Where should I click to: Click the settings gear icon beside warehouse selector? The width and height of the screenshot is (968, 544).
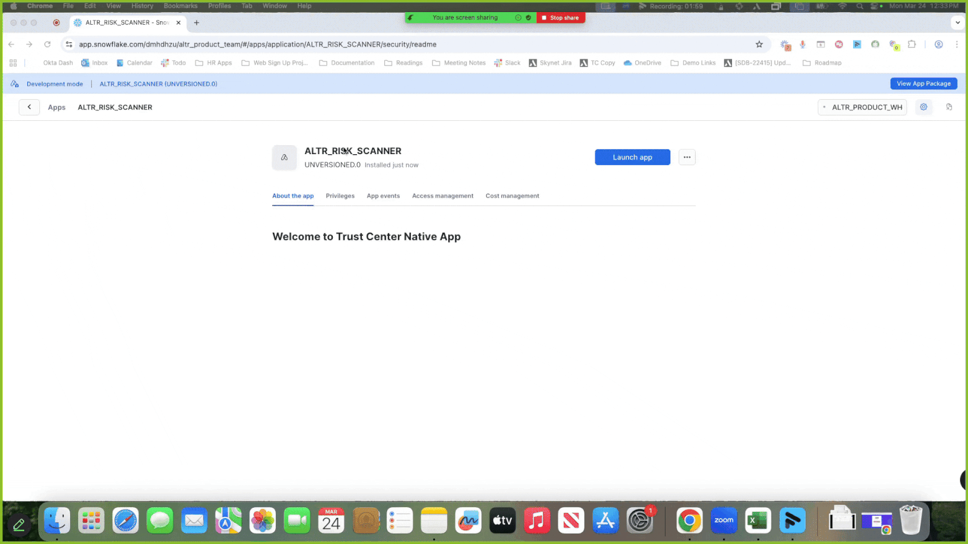click(924, 107)
